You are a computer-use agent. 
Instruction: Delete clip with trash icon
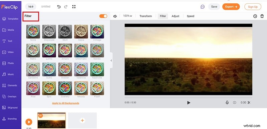(262, 16)
